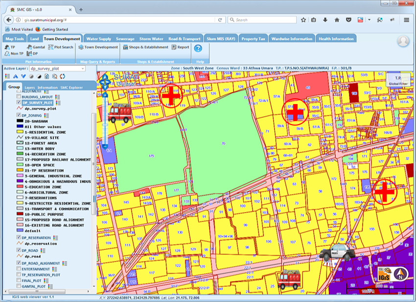Image resolution: width=416 pixels, height=302 pixels.
Task: Click the Report button
Action: [x=181, y=47]
